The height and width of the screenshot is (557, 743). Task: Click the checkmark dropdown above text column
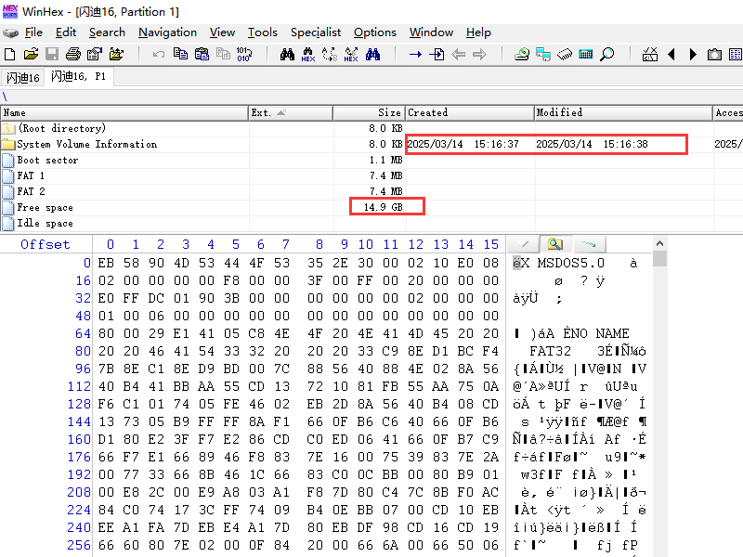pos(524,244)
